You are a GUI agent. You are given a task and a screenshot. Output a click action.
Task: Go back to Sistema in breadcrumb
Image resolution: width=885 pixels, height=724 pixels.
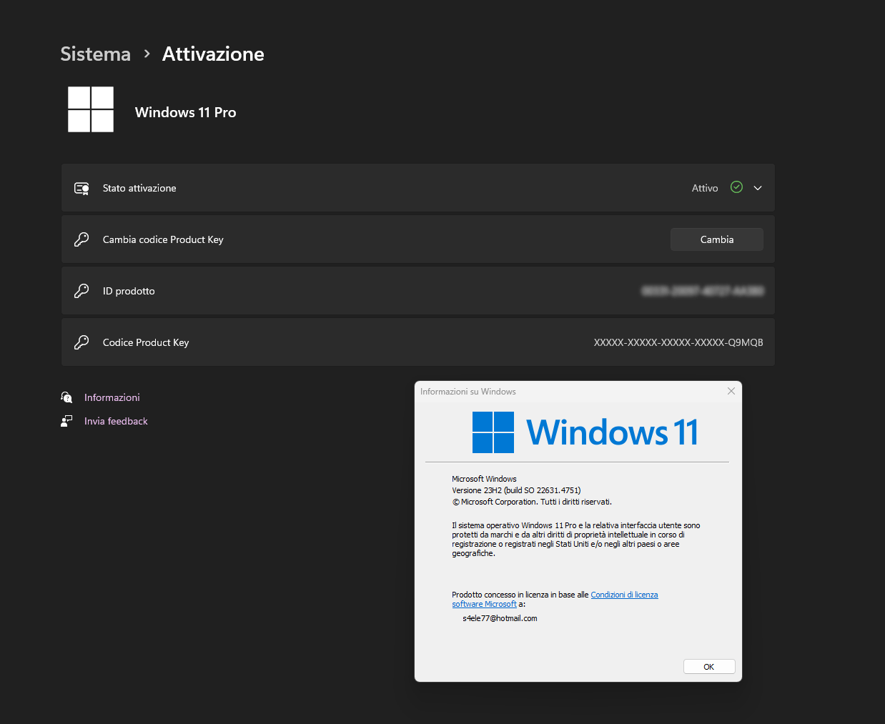point(95,54)
